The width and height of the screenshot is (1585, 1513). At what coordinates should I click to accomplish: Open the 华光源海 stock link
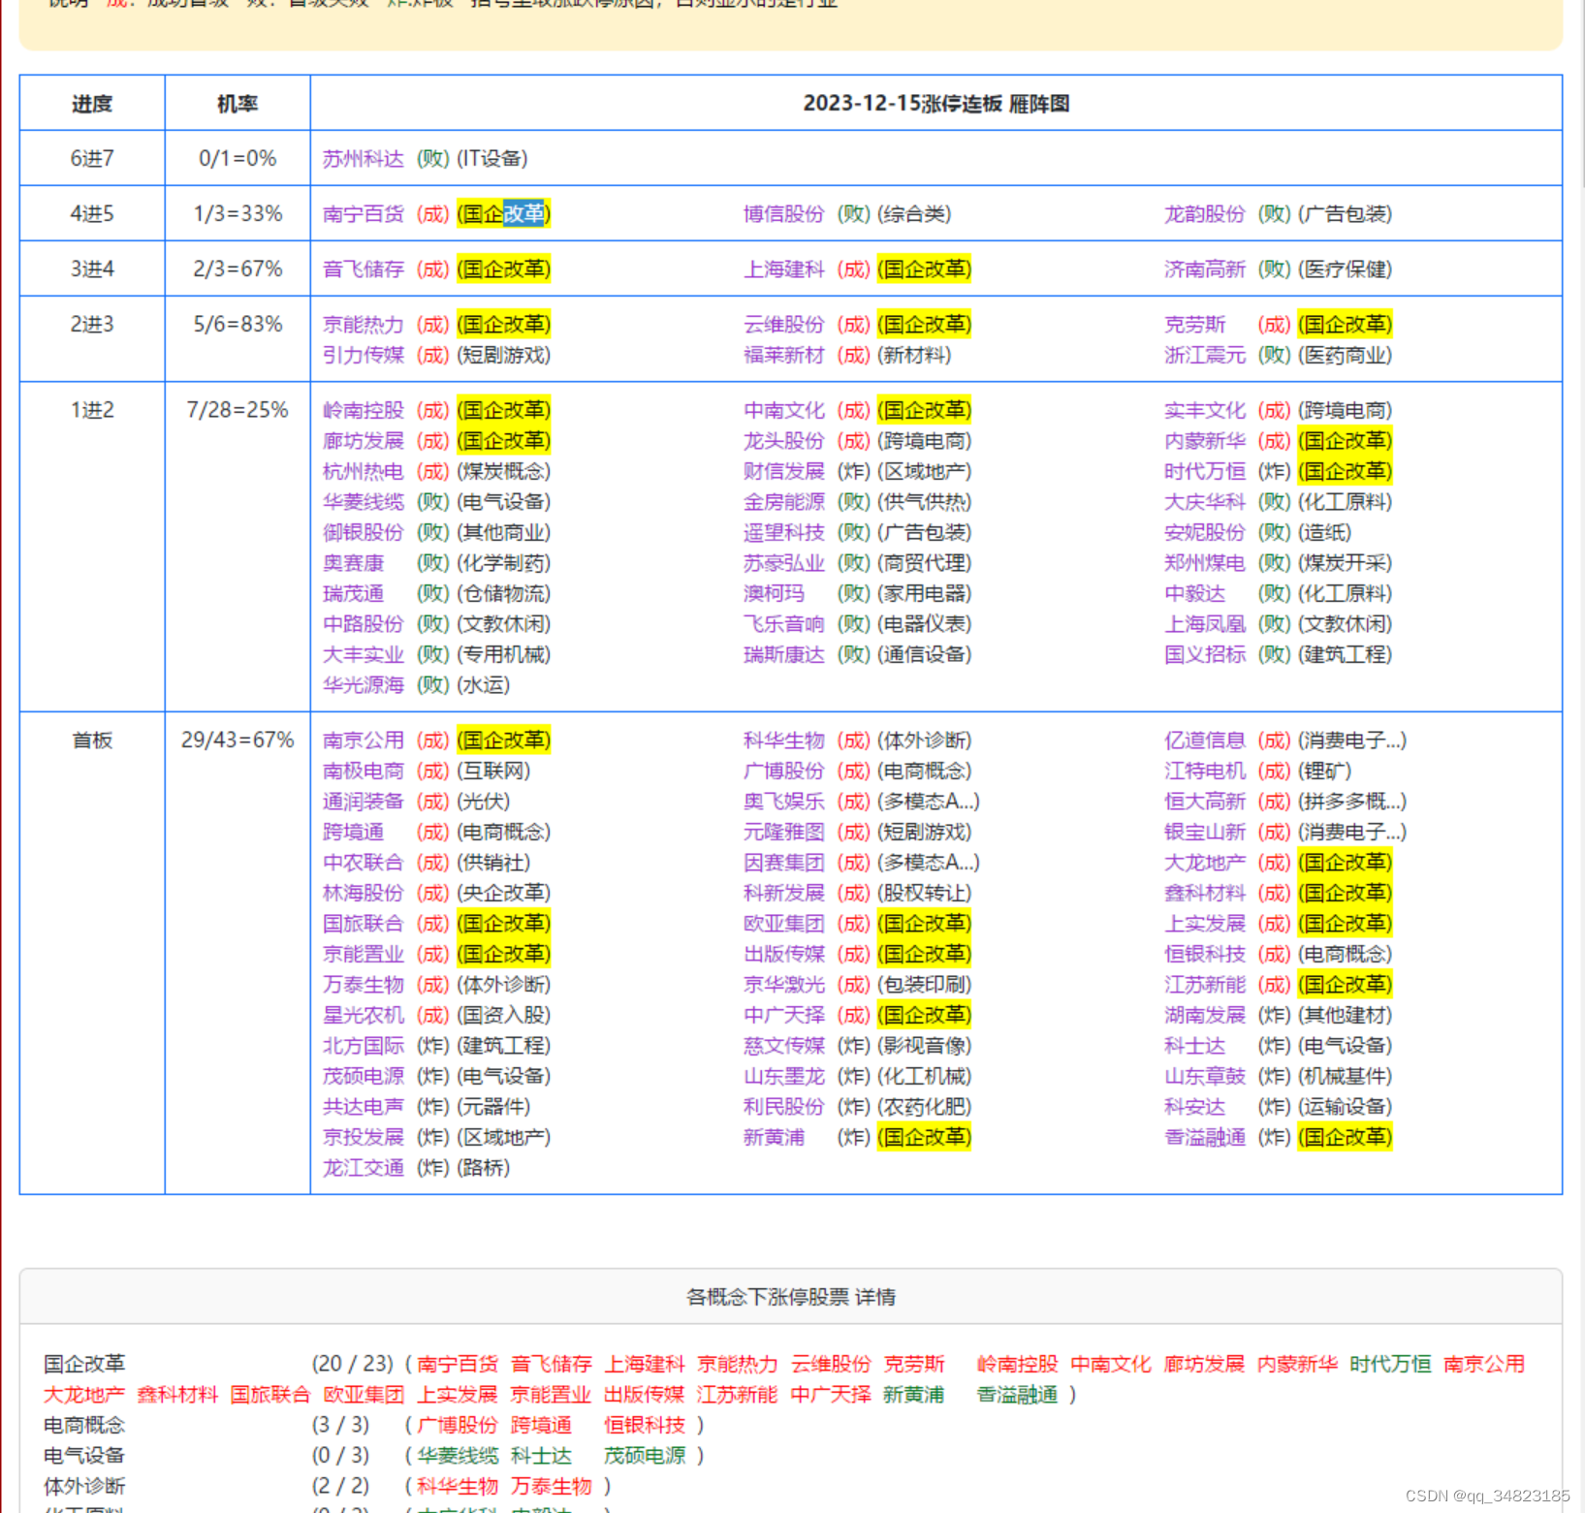coord(363,684)
